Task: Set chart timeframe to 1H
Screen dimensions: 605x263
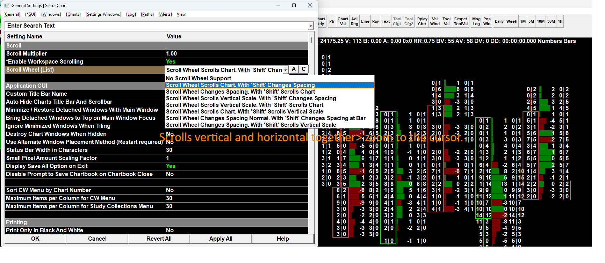Action: click(560, 21)
